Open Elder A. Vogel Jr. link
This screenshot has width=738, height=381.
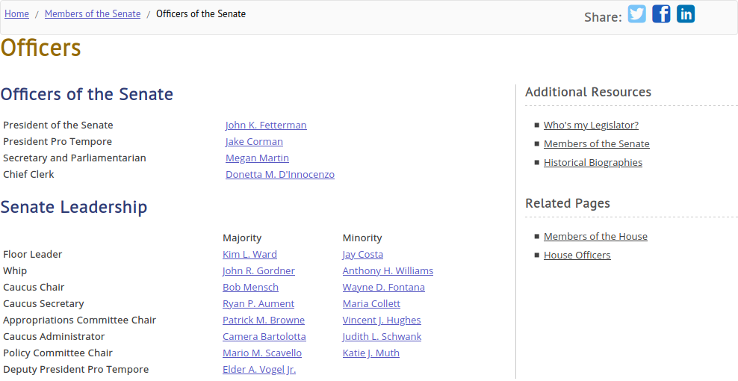(x=259, y=370)
